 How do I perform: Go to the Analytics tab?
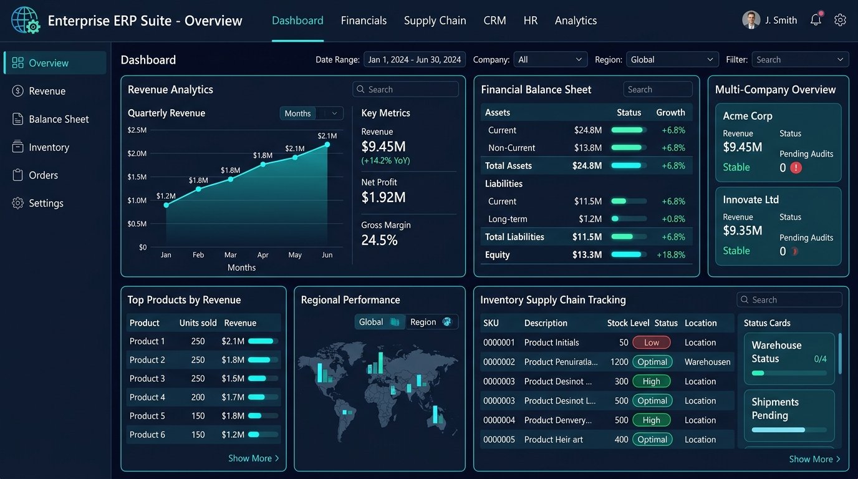pos(576,21)
